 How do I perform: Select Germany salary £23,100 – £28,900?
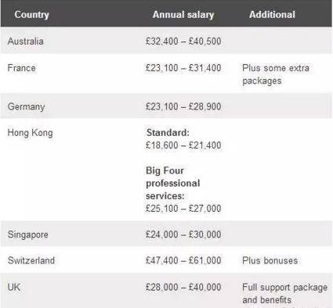[x=183, y=106]
